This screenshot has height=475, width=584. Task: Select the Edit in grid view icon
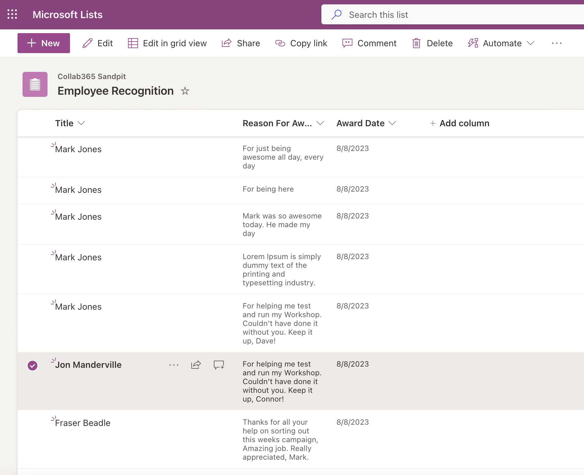pos(133,43)
